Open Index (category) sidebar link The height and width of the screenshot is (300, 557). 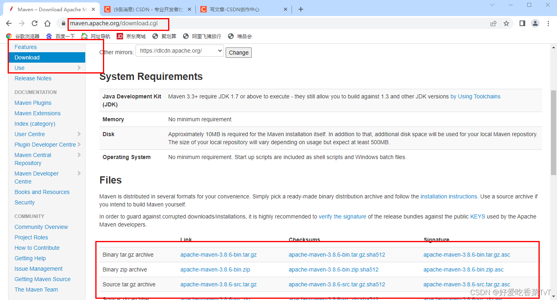(x=35, y=124)
